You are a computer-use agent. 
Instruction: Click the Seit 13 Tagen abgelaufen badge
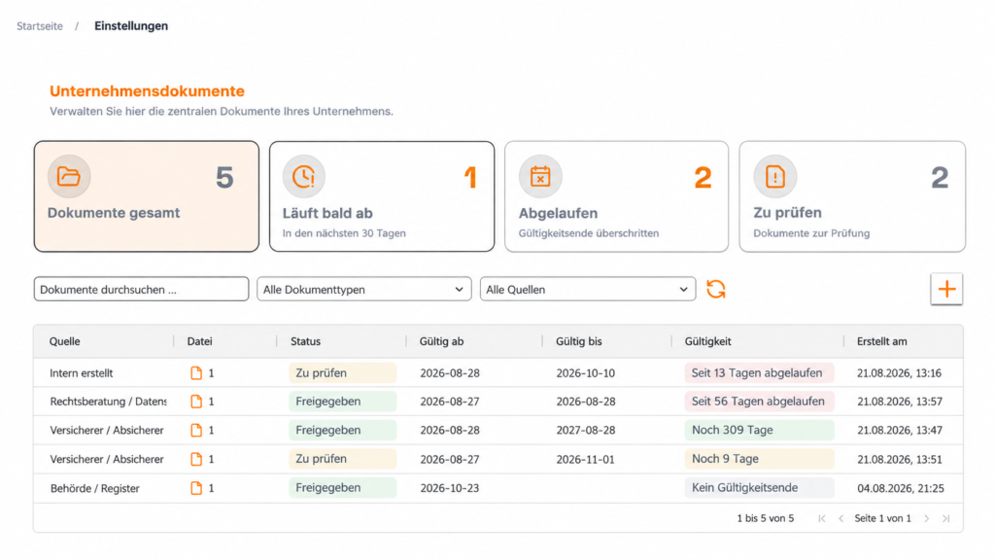pyautogui.click(x=759, y=373)
